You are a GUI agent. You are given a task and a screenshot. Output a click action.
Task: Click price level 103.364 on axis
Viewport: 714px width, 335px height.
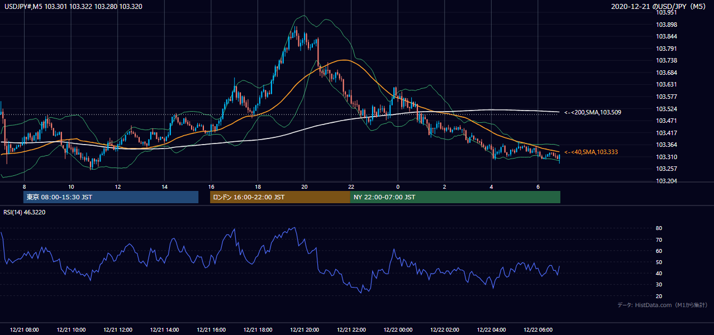(x=667, y=145)
